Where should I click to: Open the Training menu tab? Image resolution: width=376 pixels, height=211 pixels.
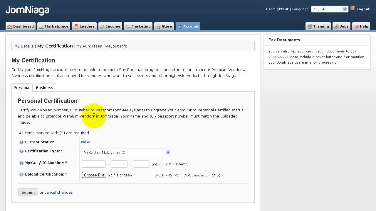tap(318, 26)
